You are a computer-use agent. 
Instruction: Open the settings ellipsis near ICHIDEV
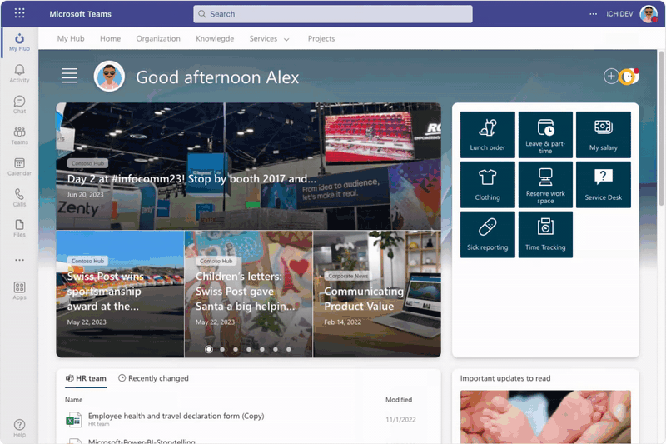[x=593, y=14]
